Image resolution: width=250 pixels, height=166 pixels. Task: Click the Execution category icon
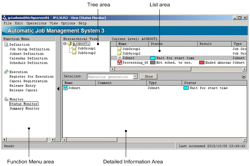6,72
